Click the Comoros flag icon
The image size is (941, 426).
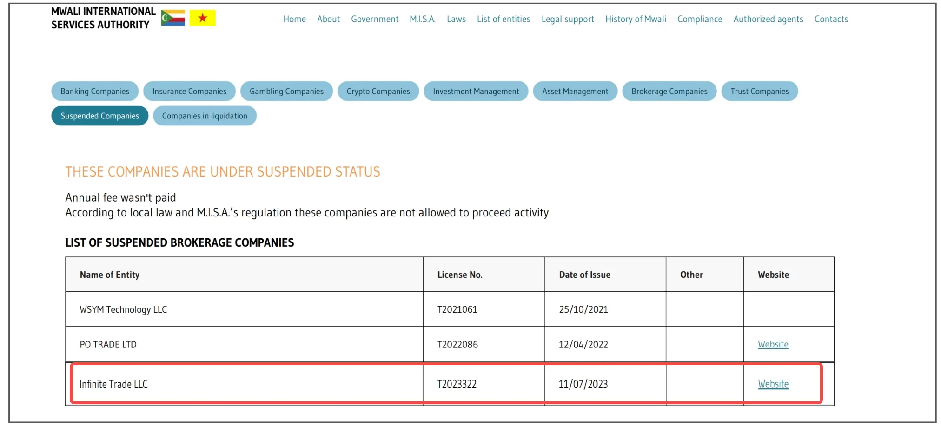(173, 18)
